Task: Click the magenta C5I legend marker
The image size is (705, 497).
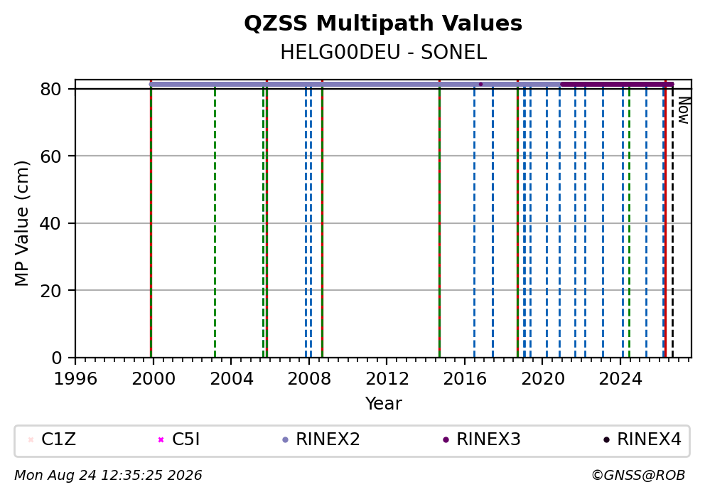Action: (x=161, y=440)
